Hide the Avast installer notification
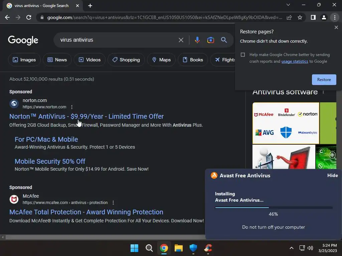 click(332, 175)
